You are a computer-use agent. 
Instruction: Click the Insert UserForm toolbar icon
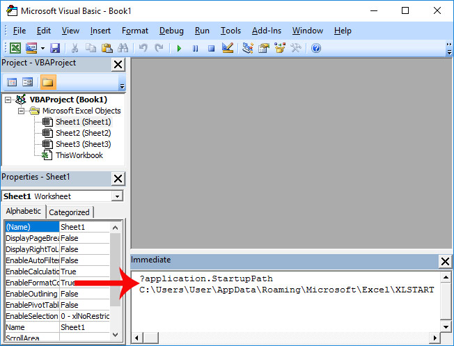[31, 48]
